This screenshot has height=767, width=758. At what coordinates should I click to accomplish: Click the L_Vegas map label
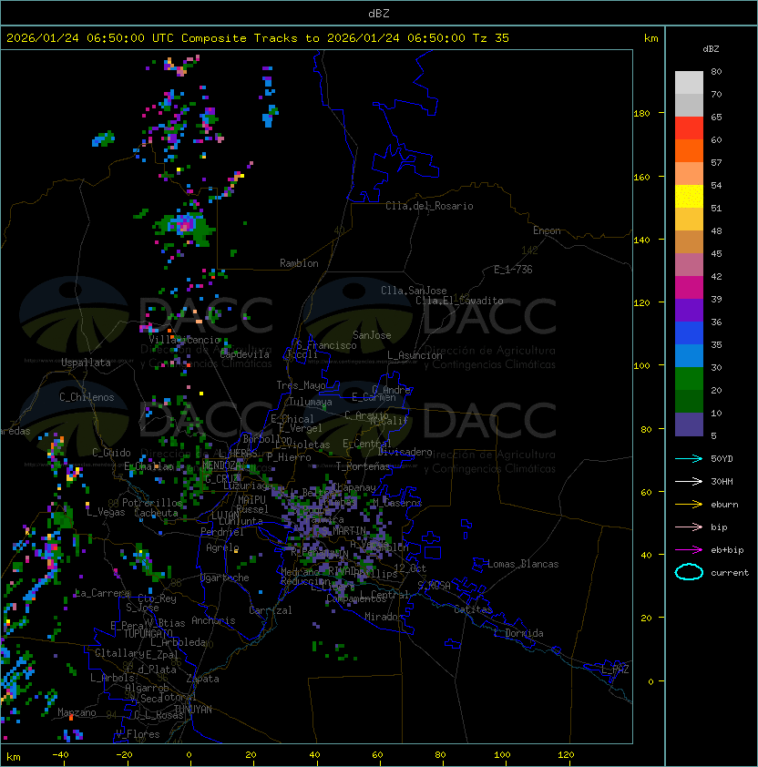pyautogui.click(x=106, y=512)
